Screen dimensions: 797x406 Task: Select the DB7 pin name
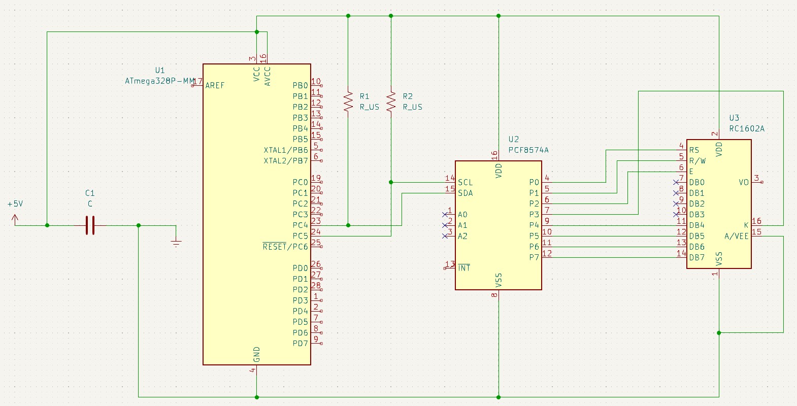click(697, 257)
